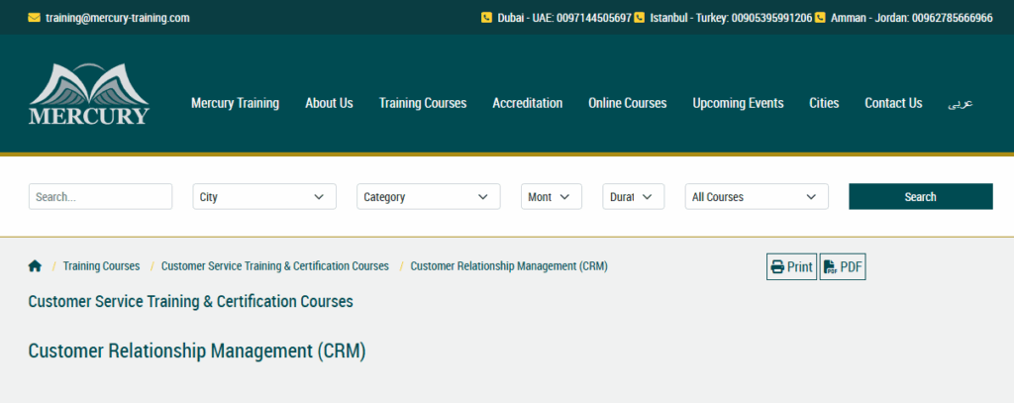Click the green Search button
Screen dimensions: 1014x403
click(921, 197)
